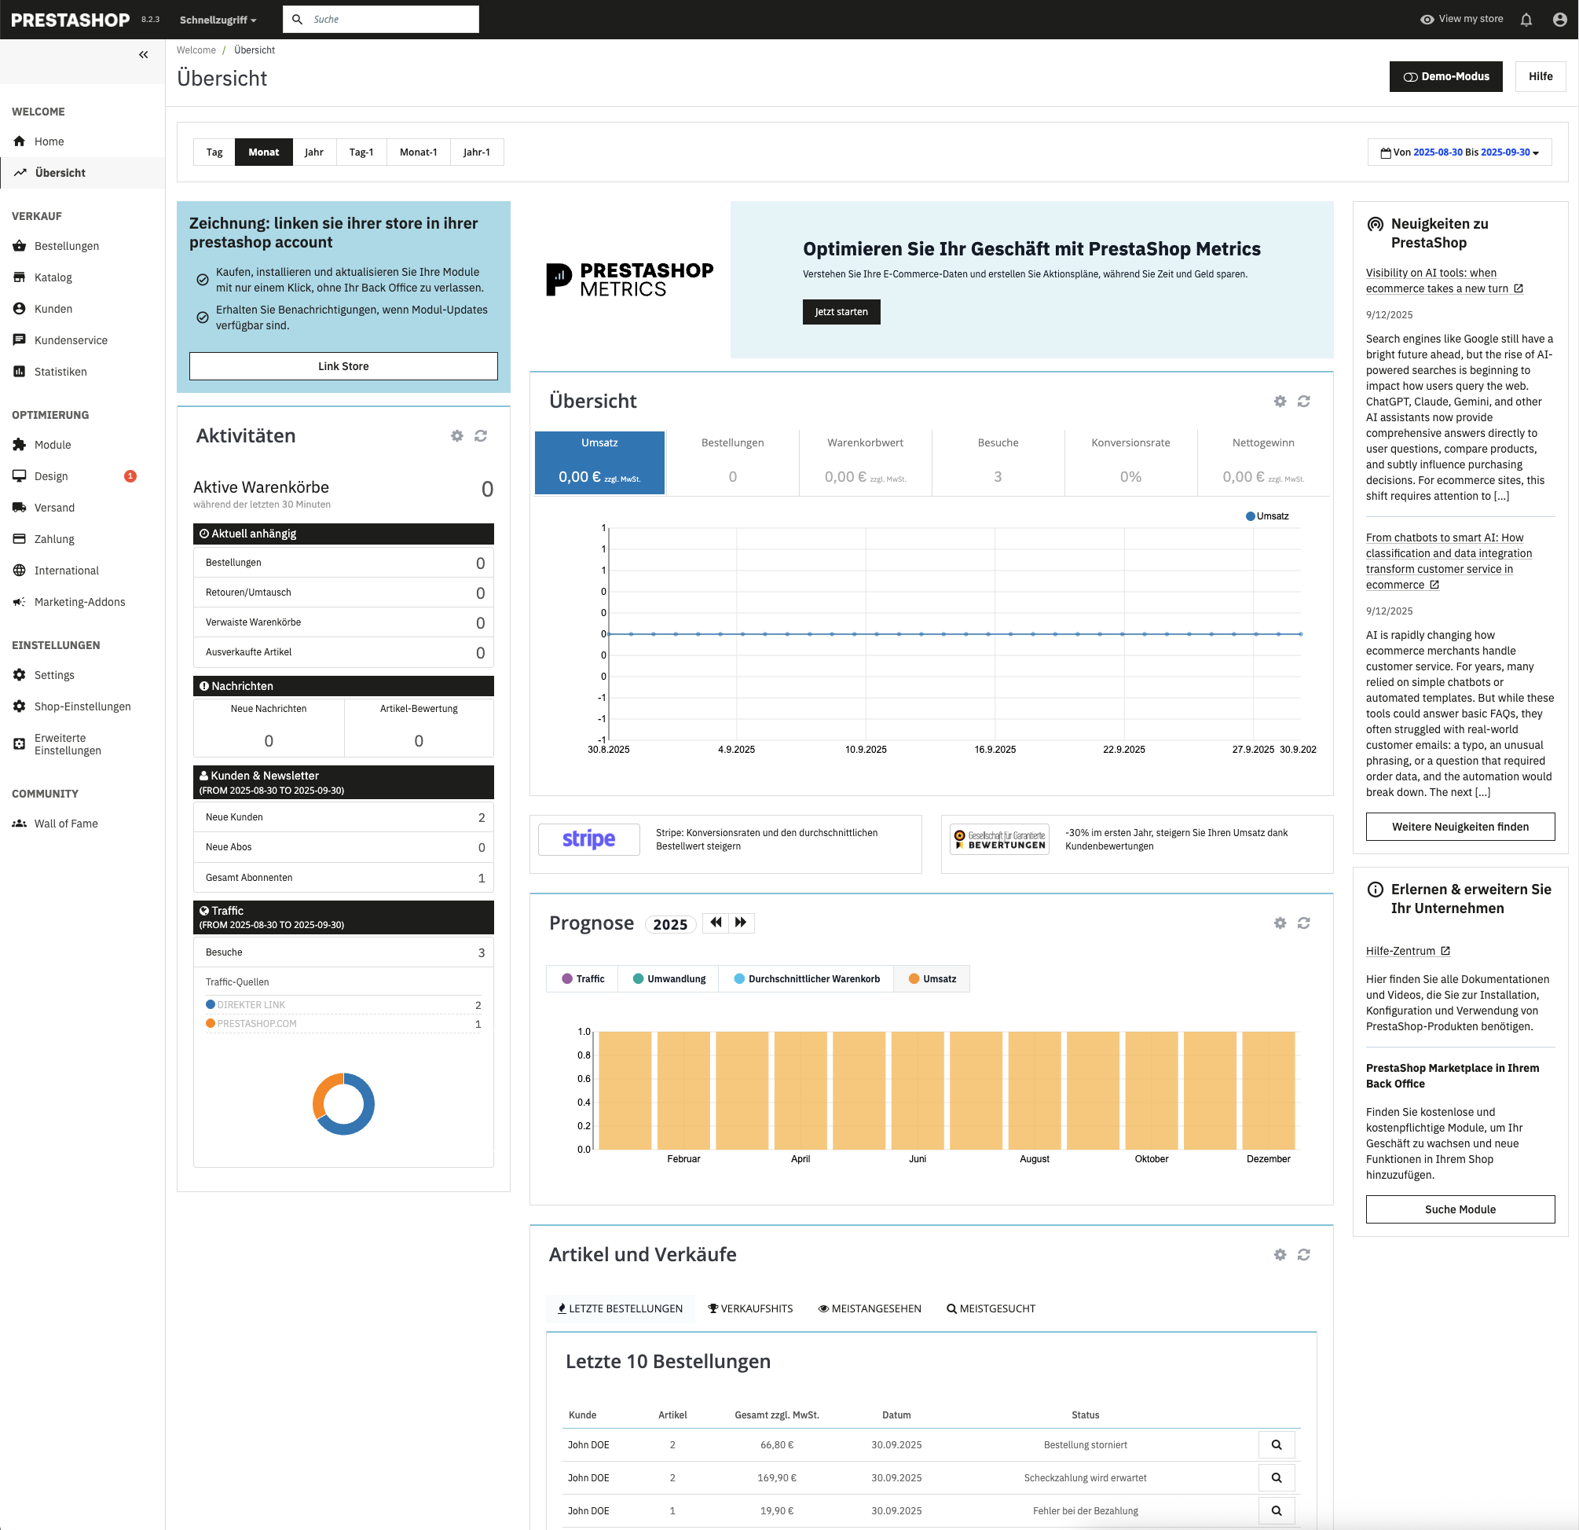Refresh the Artikel und Verkäufe panel
Screen dimensions: 1579x1530
coord(1303,1254)
